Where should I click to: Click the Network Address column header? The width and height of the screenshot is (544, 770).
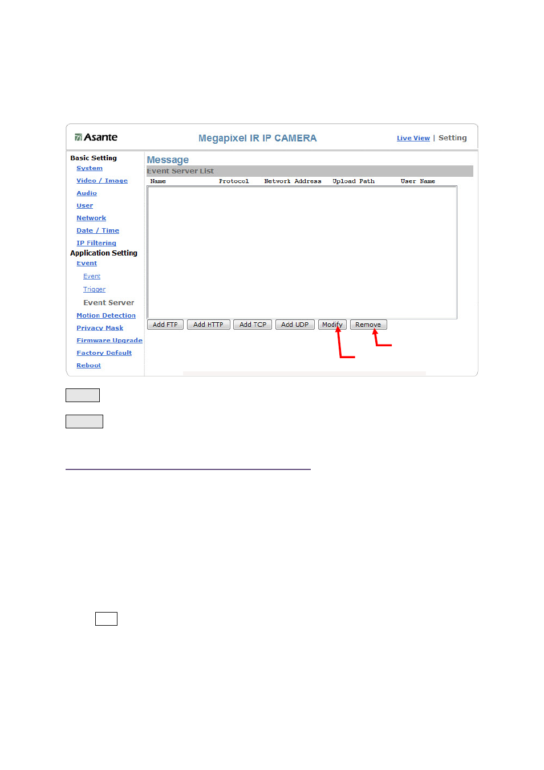click(x=293, y=181)
